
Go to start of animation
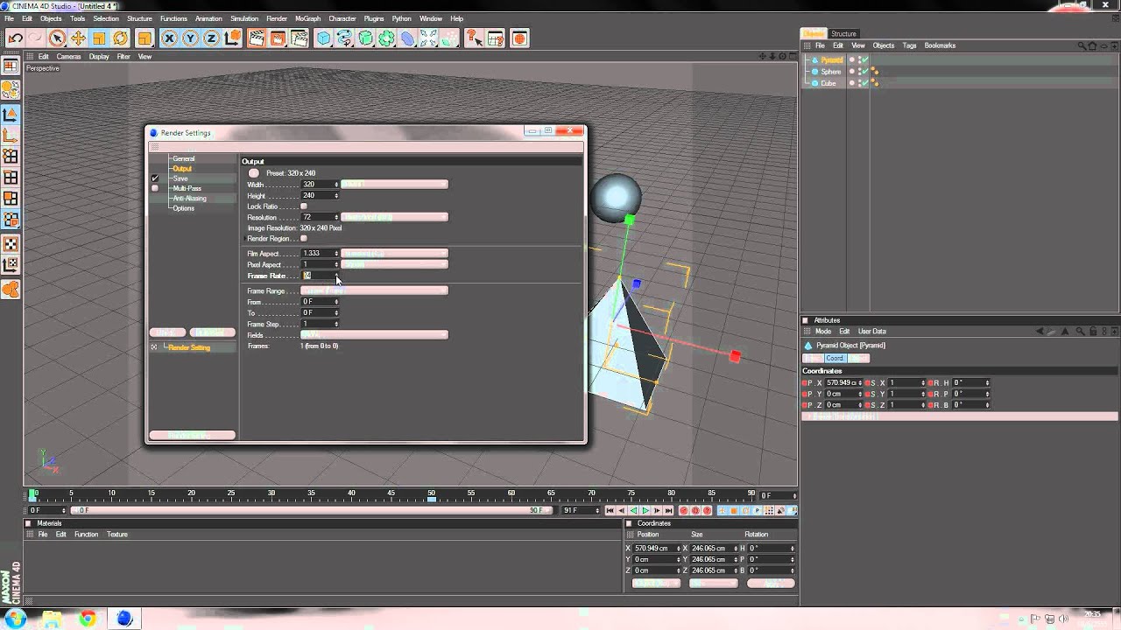pos(611,510)
